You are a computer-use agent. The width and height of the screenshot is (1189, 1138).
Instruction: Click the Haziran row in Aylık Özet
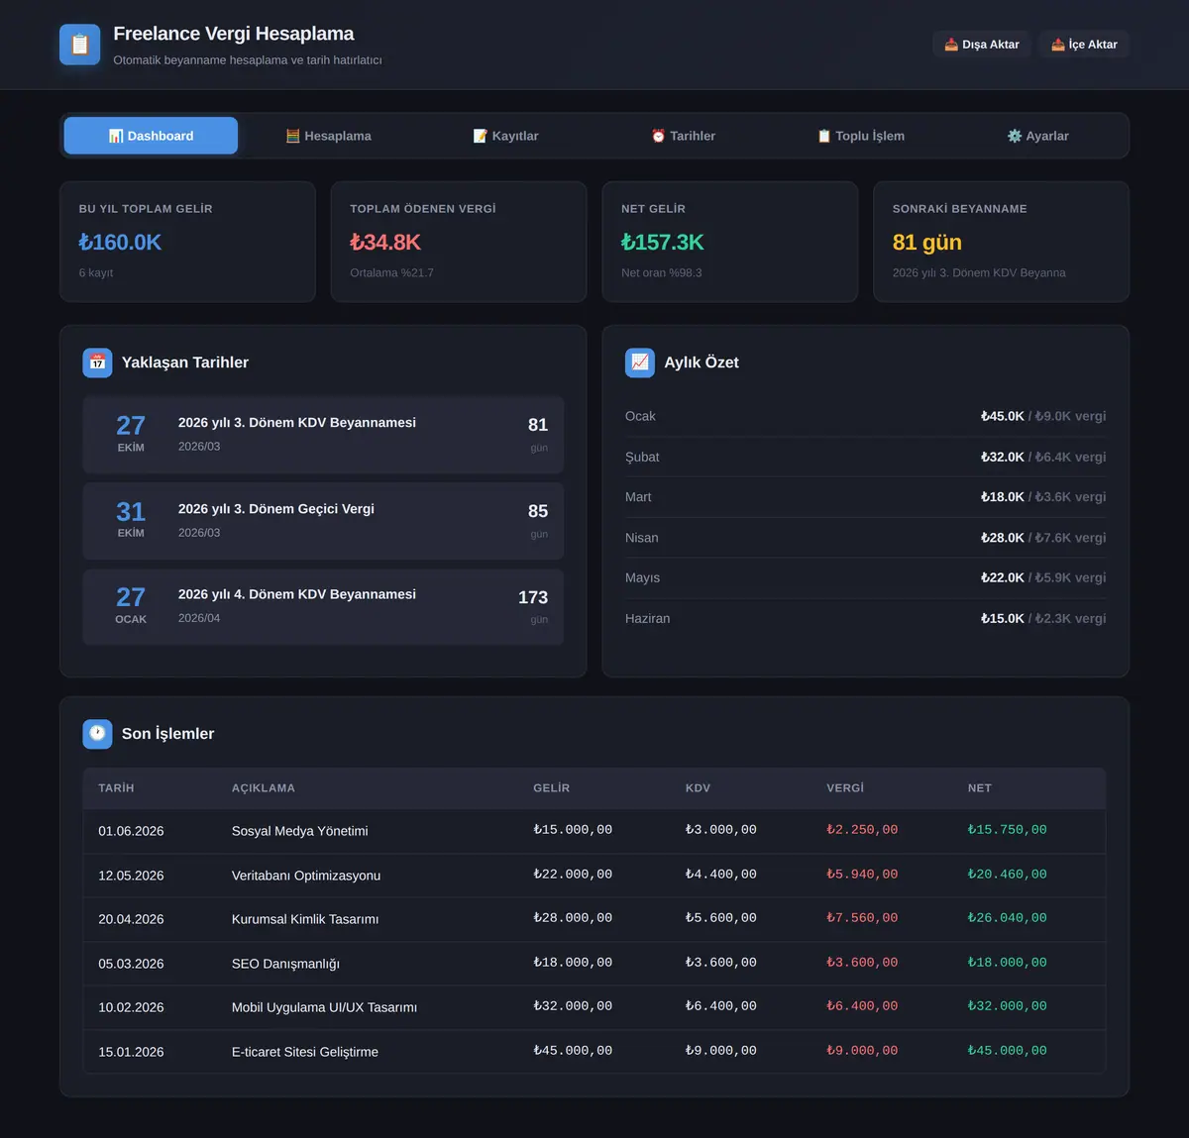865,618
